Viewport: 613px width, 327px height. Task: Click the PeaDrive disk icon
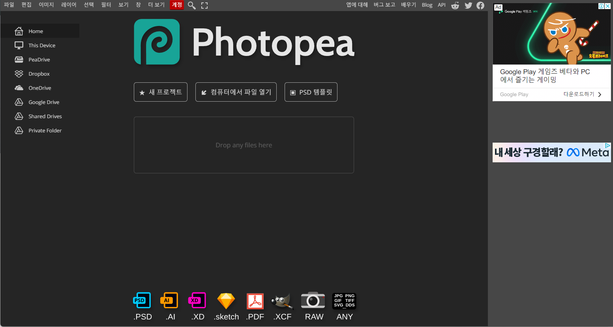click(x=19, y=59)
